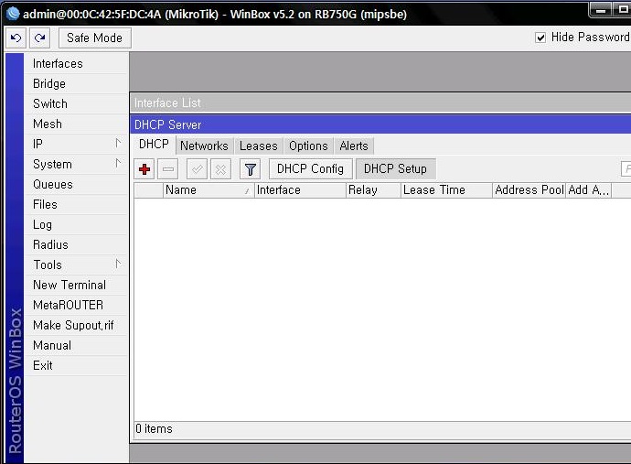
Task: Select Exit in the sidebar
Action: [76, 366]
